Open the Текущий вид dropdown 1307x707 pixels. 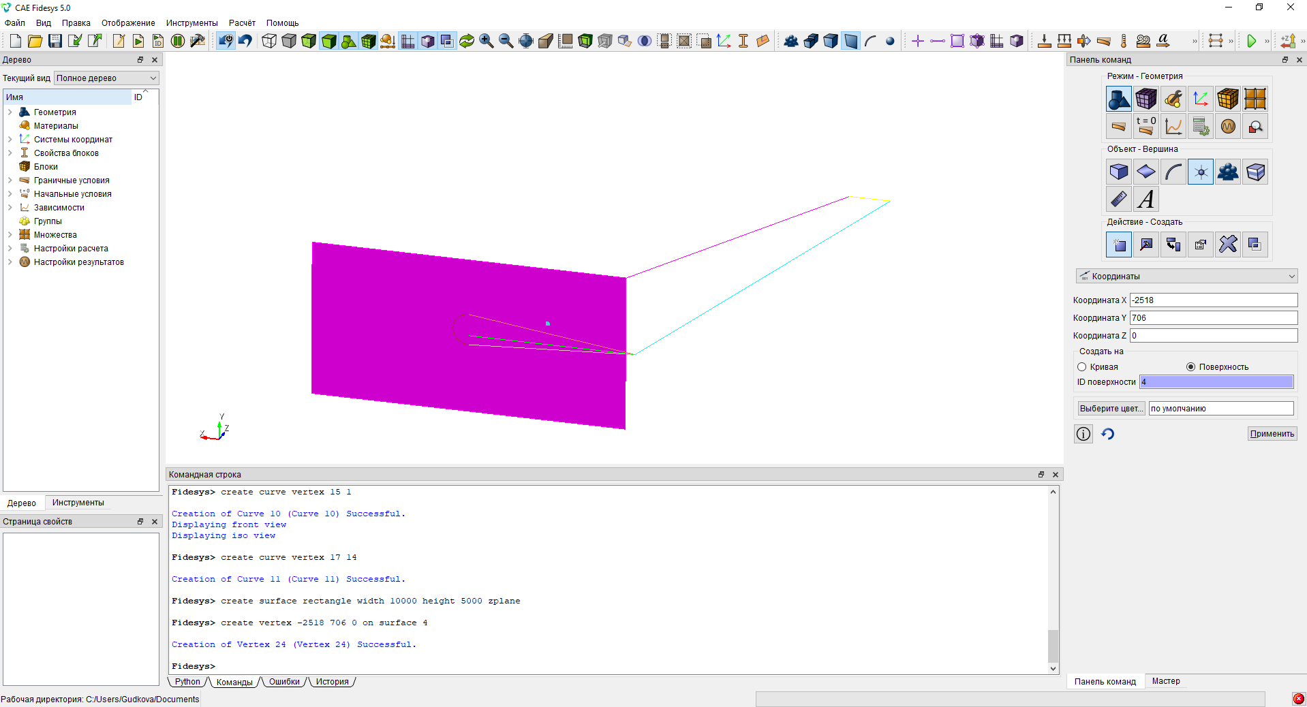point(106,78)
